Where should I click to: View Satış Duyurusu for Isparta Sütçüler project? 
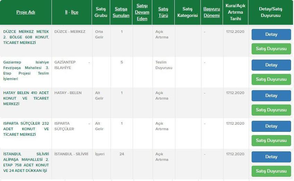[x=271, y=141]
